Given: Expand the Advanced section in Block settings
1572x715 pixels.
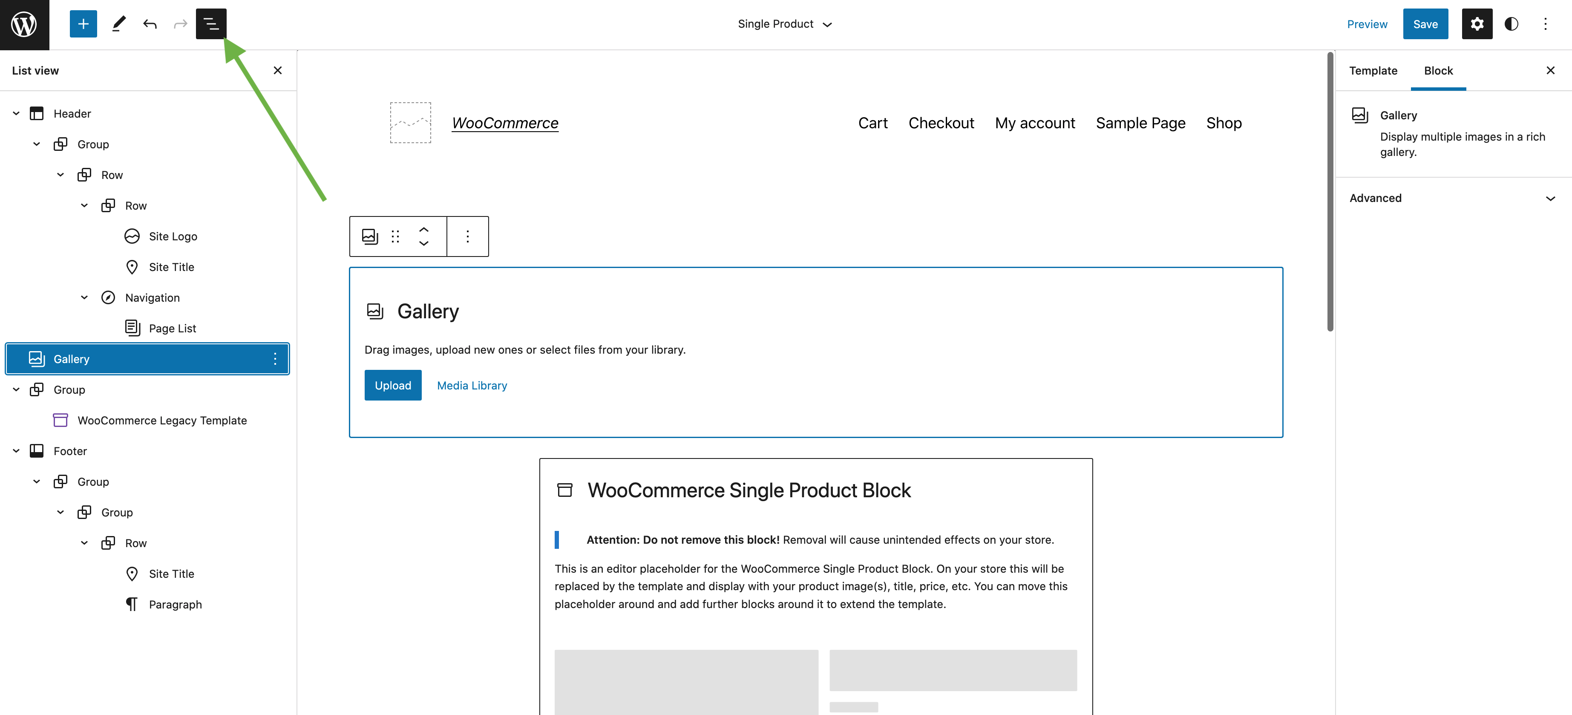Looking at the screenshot, I should [1452, 198].
